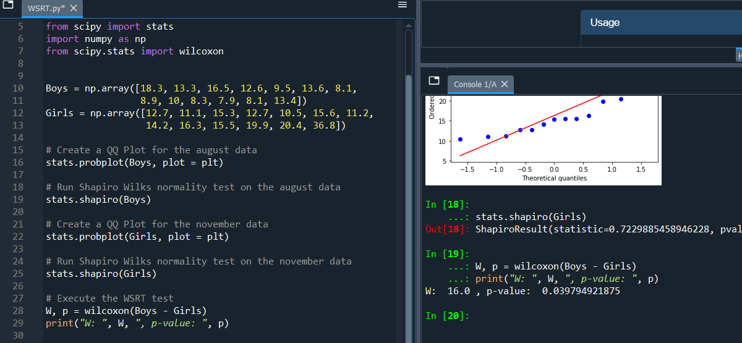Close the Console 1/A tab
This screenshot has height=343, width=742.
click(x=505, y=84)
